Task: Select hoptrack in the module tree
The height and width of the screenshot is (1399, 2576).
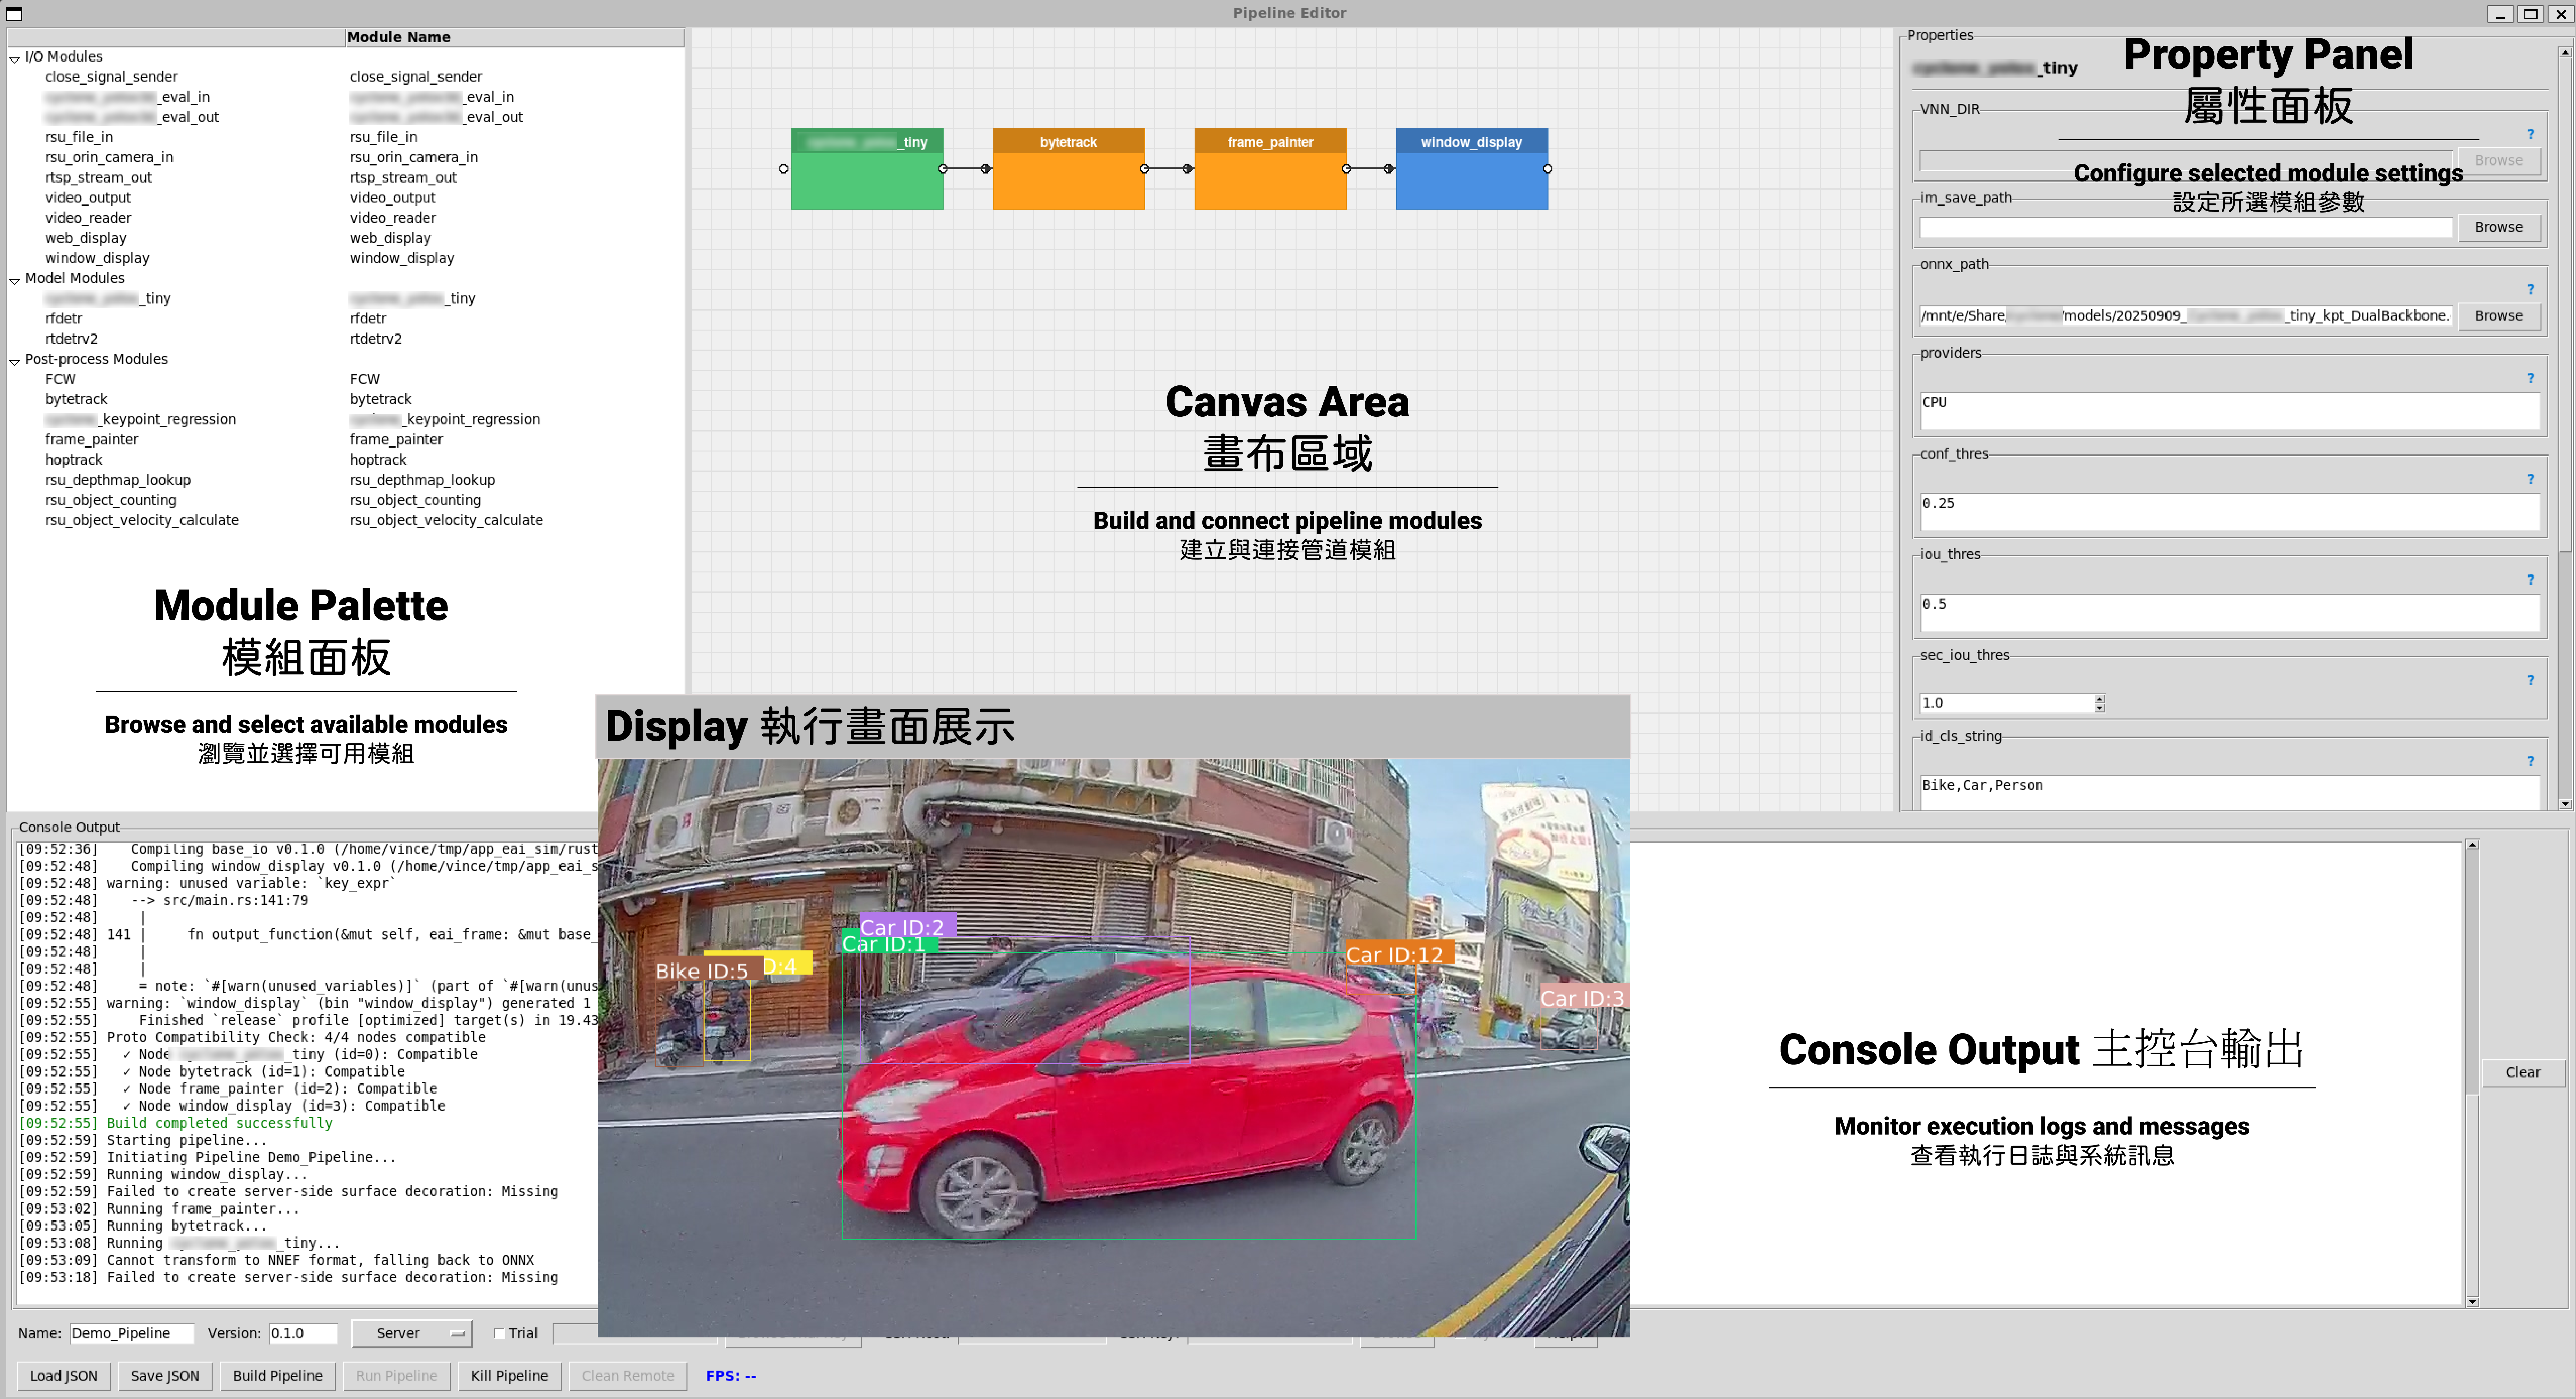Action: point(74,460)
